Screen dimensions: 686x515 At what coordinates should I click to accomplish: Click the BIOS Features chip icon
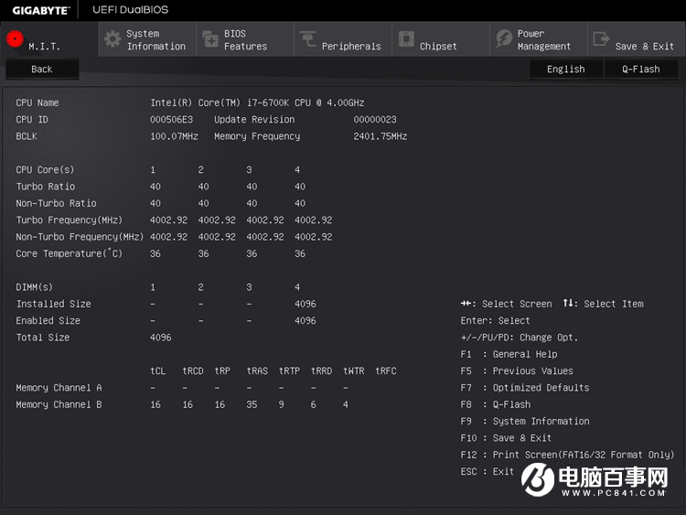[209, 39]
